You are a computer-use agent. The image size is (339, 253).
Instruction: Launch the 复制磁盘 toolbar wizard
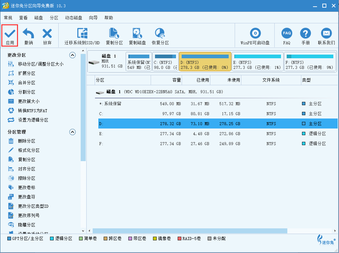(x=137, y=36)
